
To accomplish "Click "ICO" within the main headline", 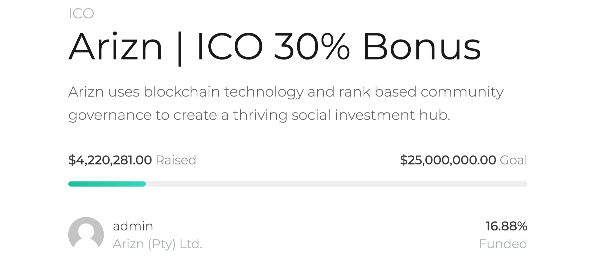I will point(230,47).
